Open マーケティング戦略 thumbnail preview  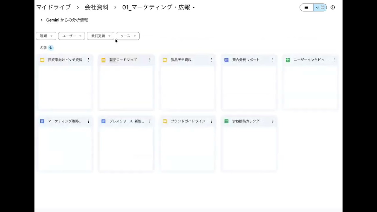point(65,149)
